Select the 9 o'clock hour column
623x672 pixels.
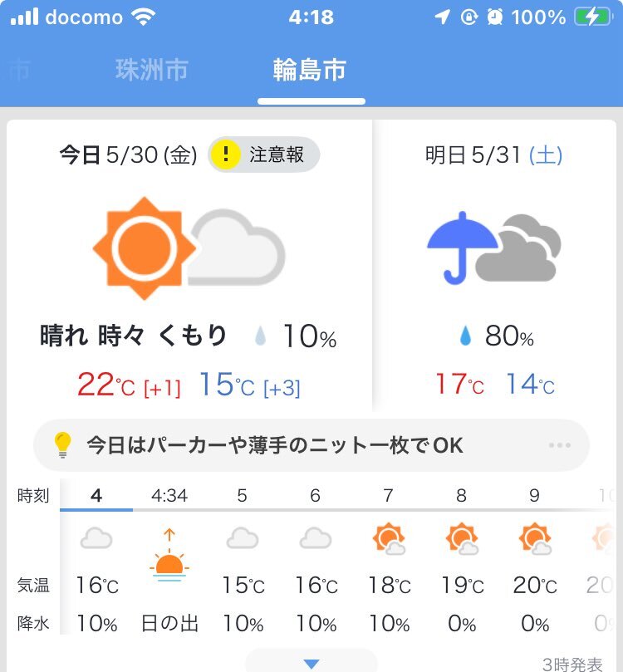[x=535, y=557]
